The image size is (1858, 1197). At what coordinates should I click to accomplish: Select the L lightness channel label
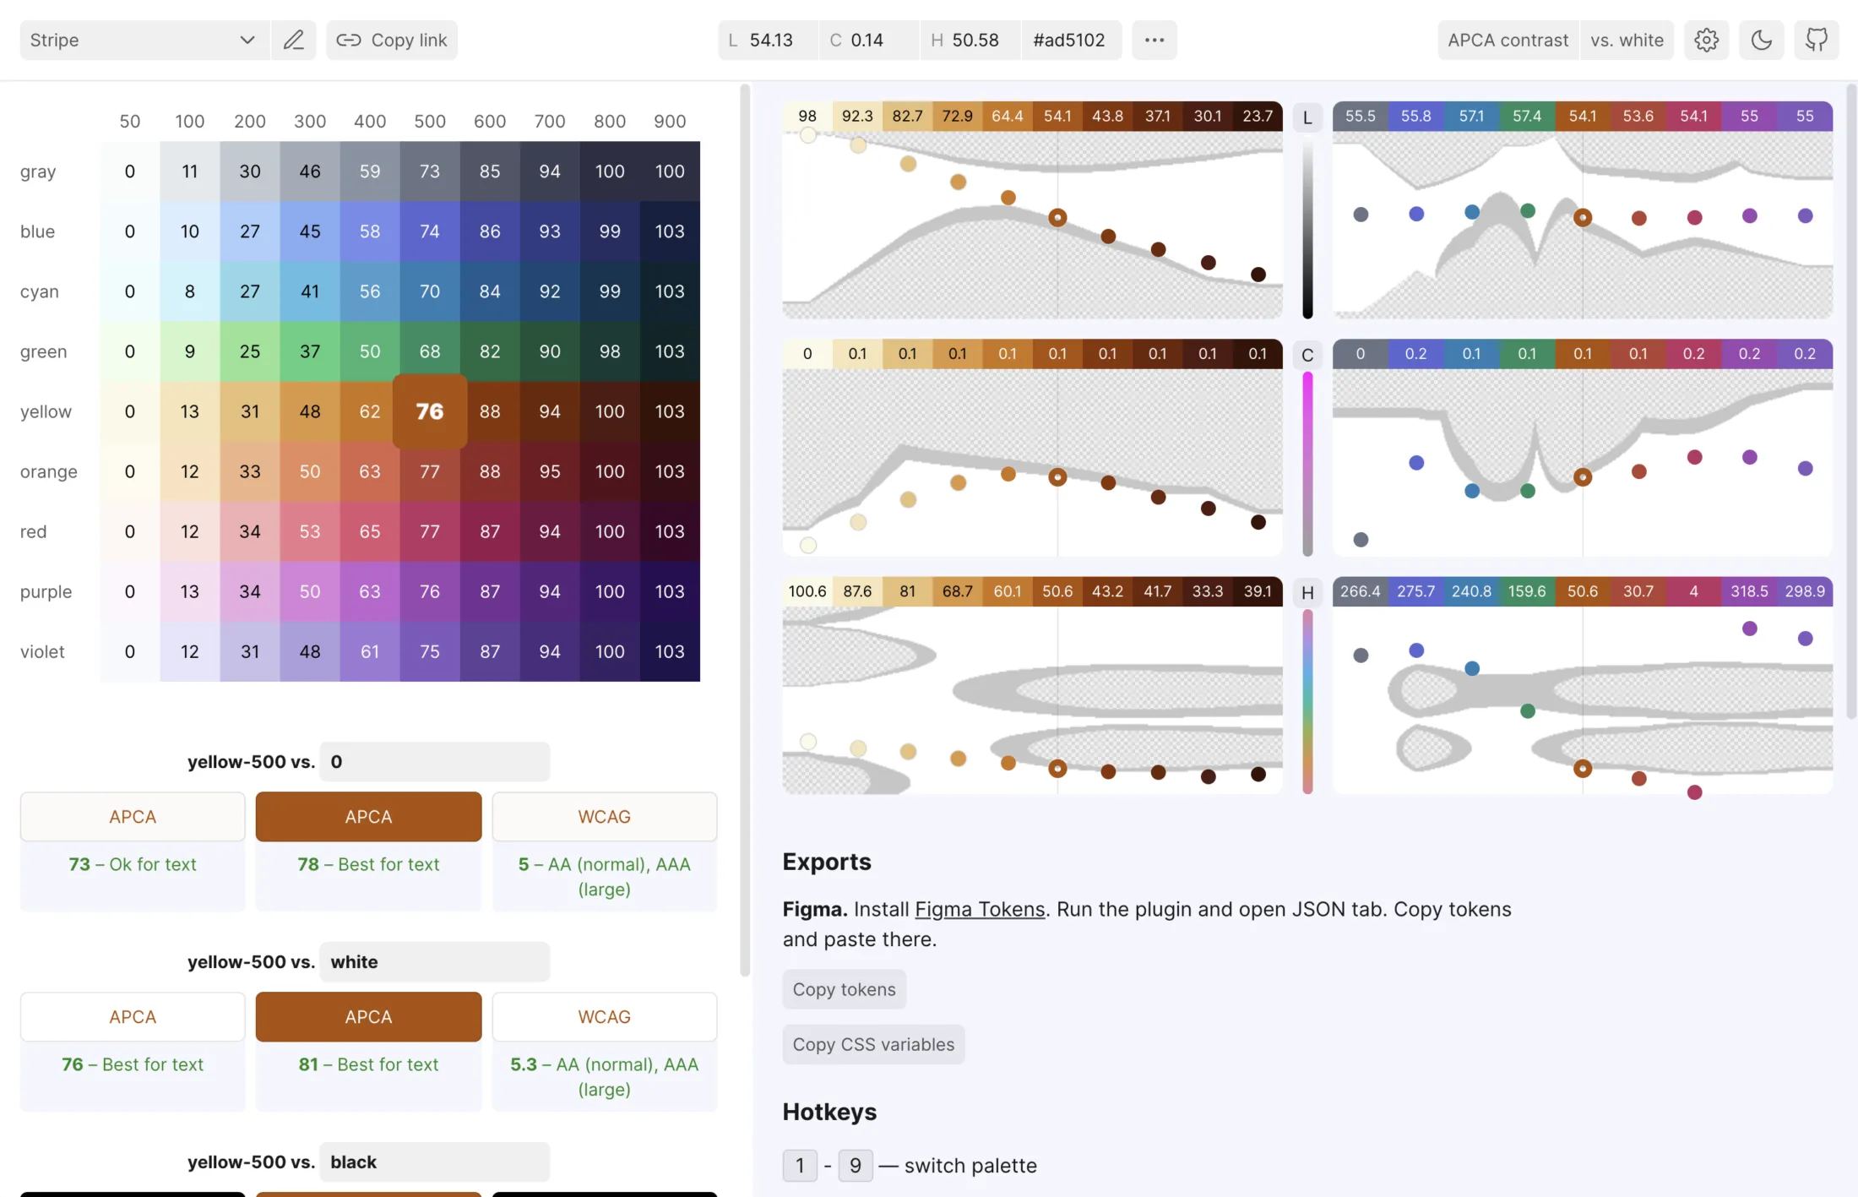coord(1307,117)
